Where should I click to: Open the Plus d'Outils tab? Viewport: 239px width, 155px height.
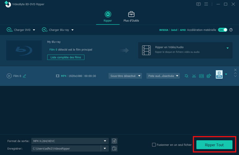point(131,17)
